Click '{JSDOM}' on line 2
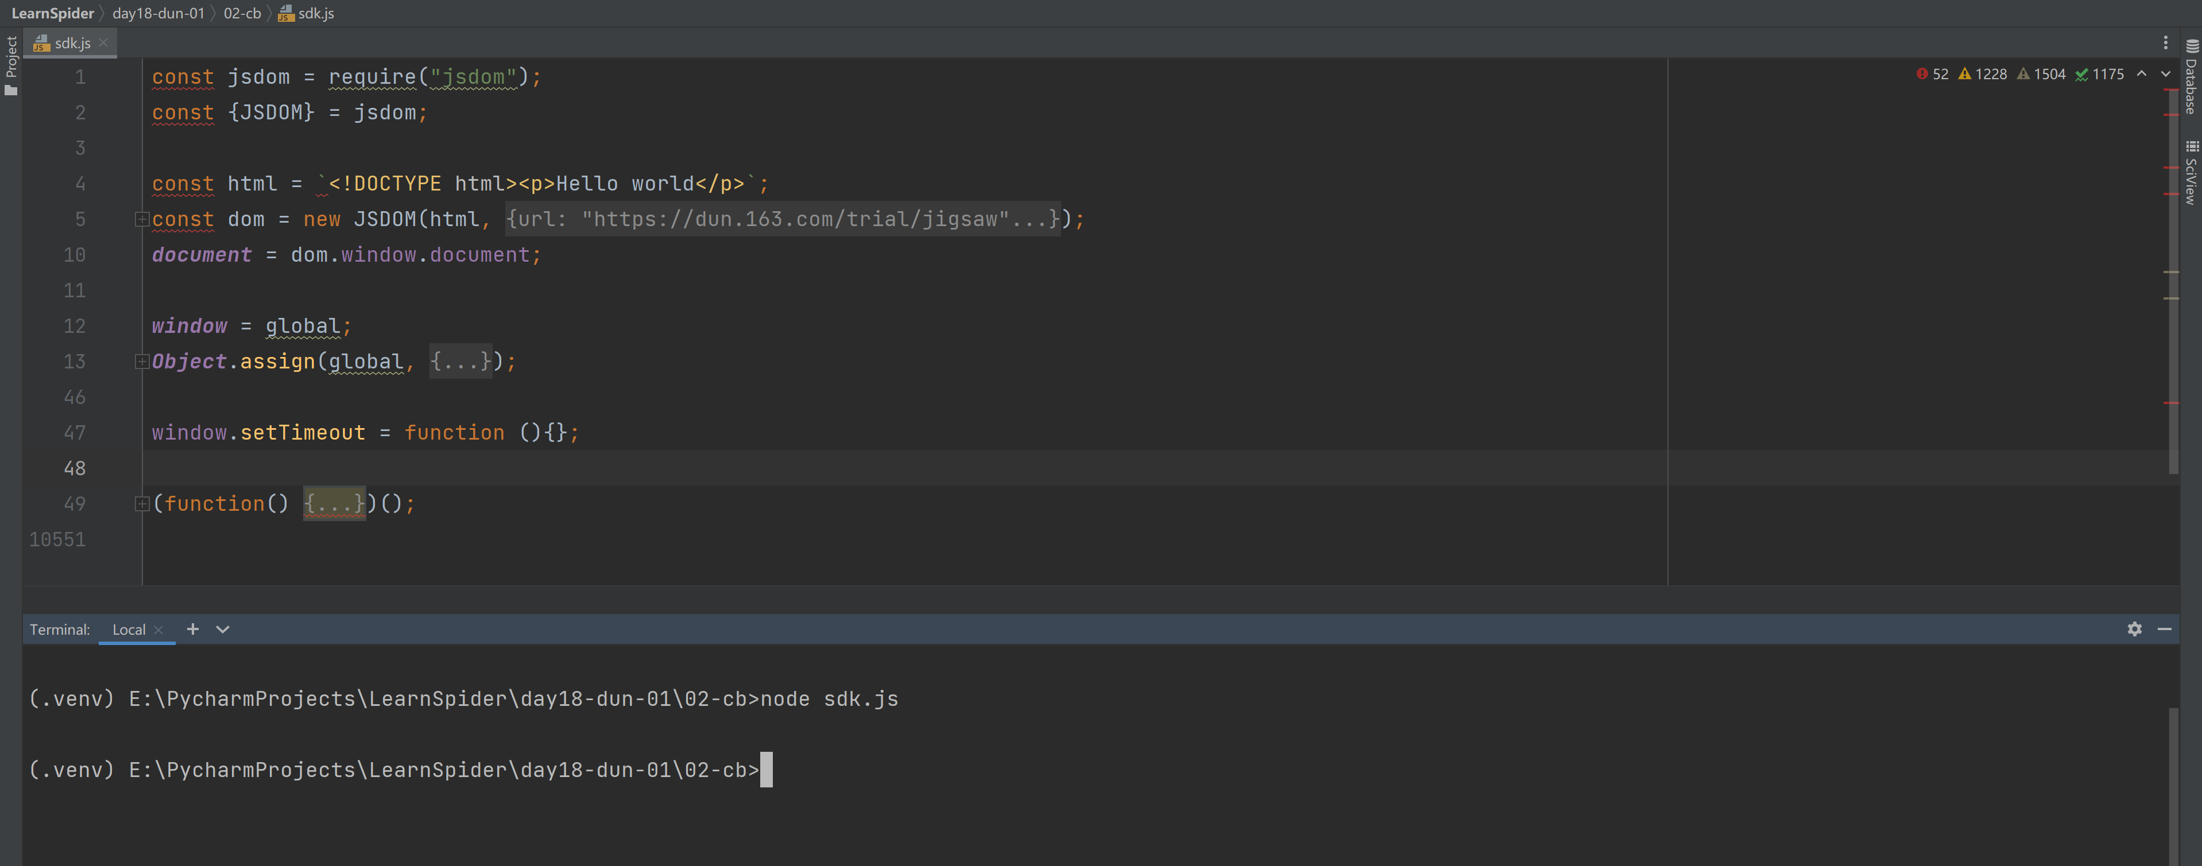The width and height of the screenshot is (2202, 866). (x=271, y=112)
